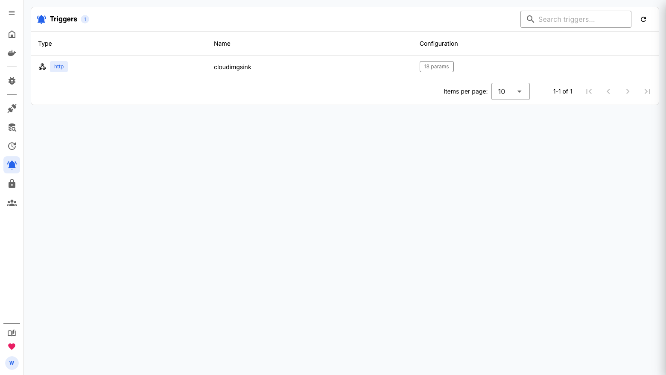Select the cloudimgsink trigger name
The width and height of the screenshot is (666, 375).
[x=233, y=67]
